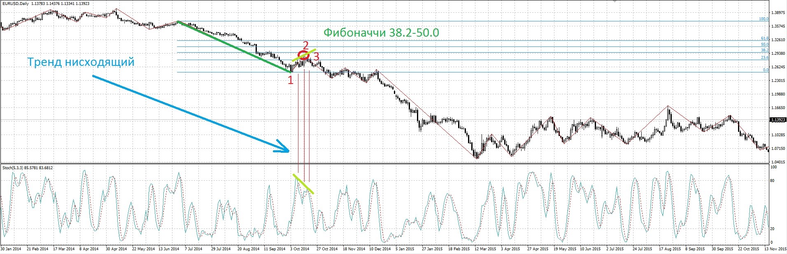Click the 21 Feb 2014 date label

[x=37, y=249]
